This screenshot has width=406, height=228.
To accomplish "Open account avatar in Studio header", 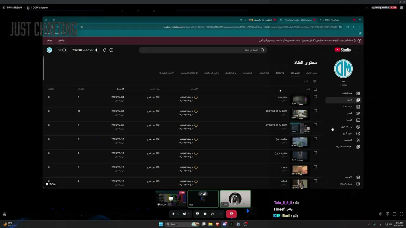I will 49,50.
